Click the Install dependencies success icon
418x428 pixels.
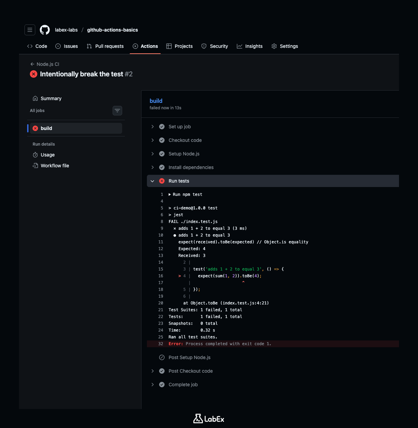pyautogui.click(x=162, y=167)
